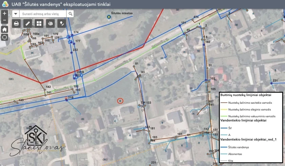The image size is (285, 166).
Task: Click the sewer manhole labeled 81
Action: (134, 67)
